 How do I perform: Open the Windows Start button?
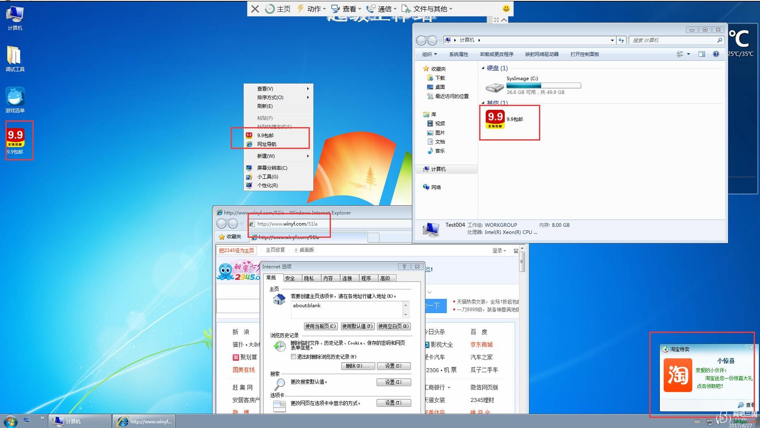click(11, 421)
